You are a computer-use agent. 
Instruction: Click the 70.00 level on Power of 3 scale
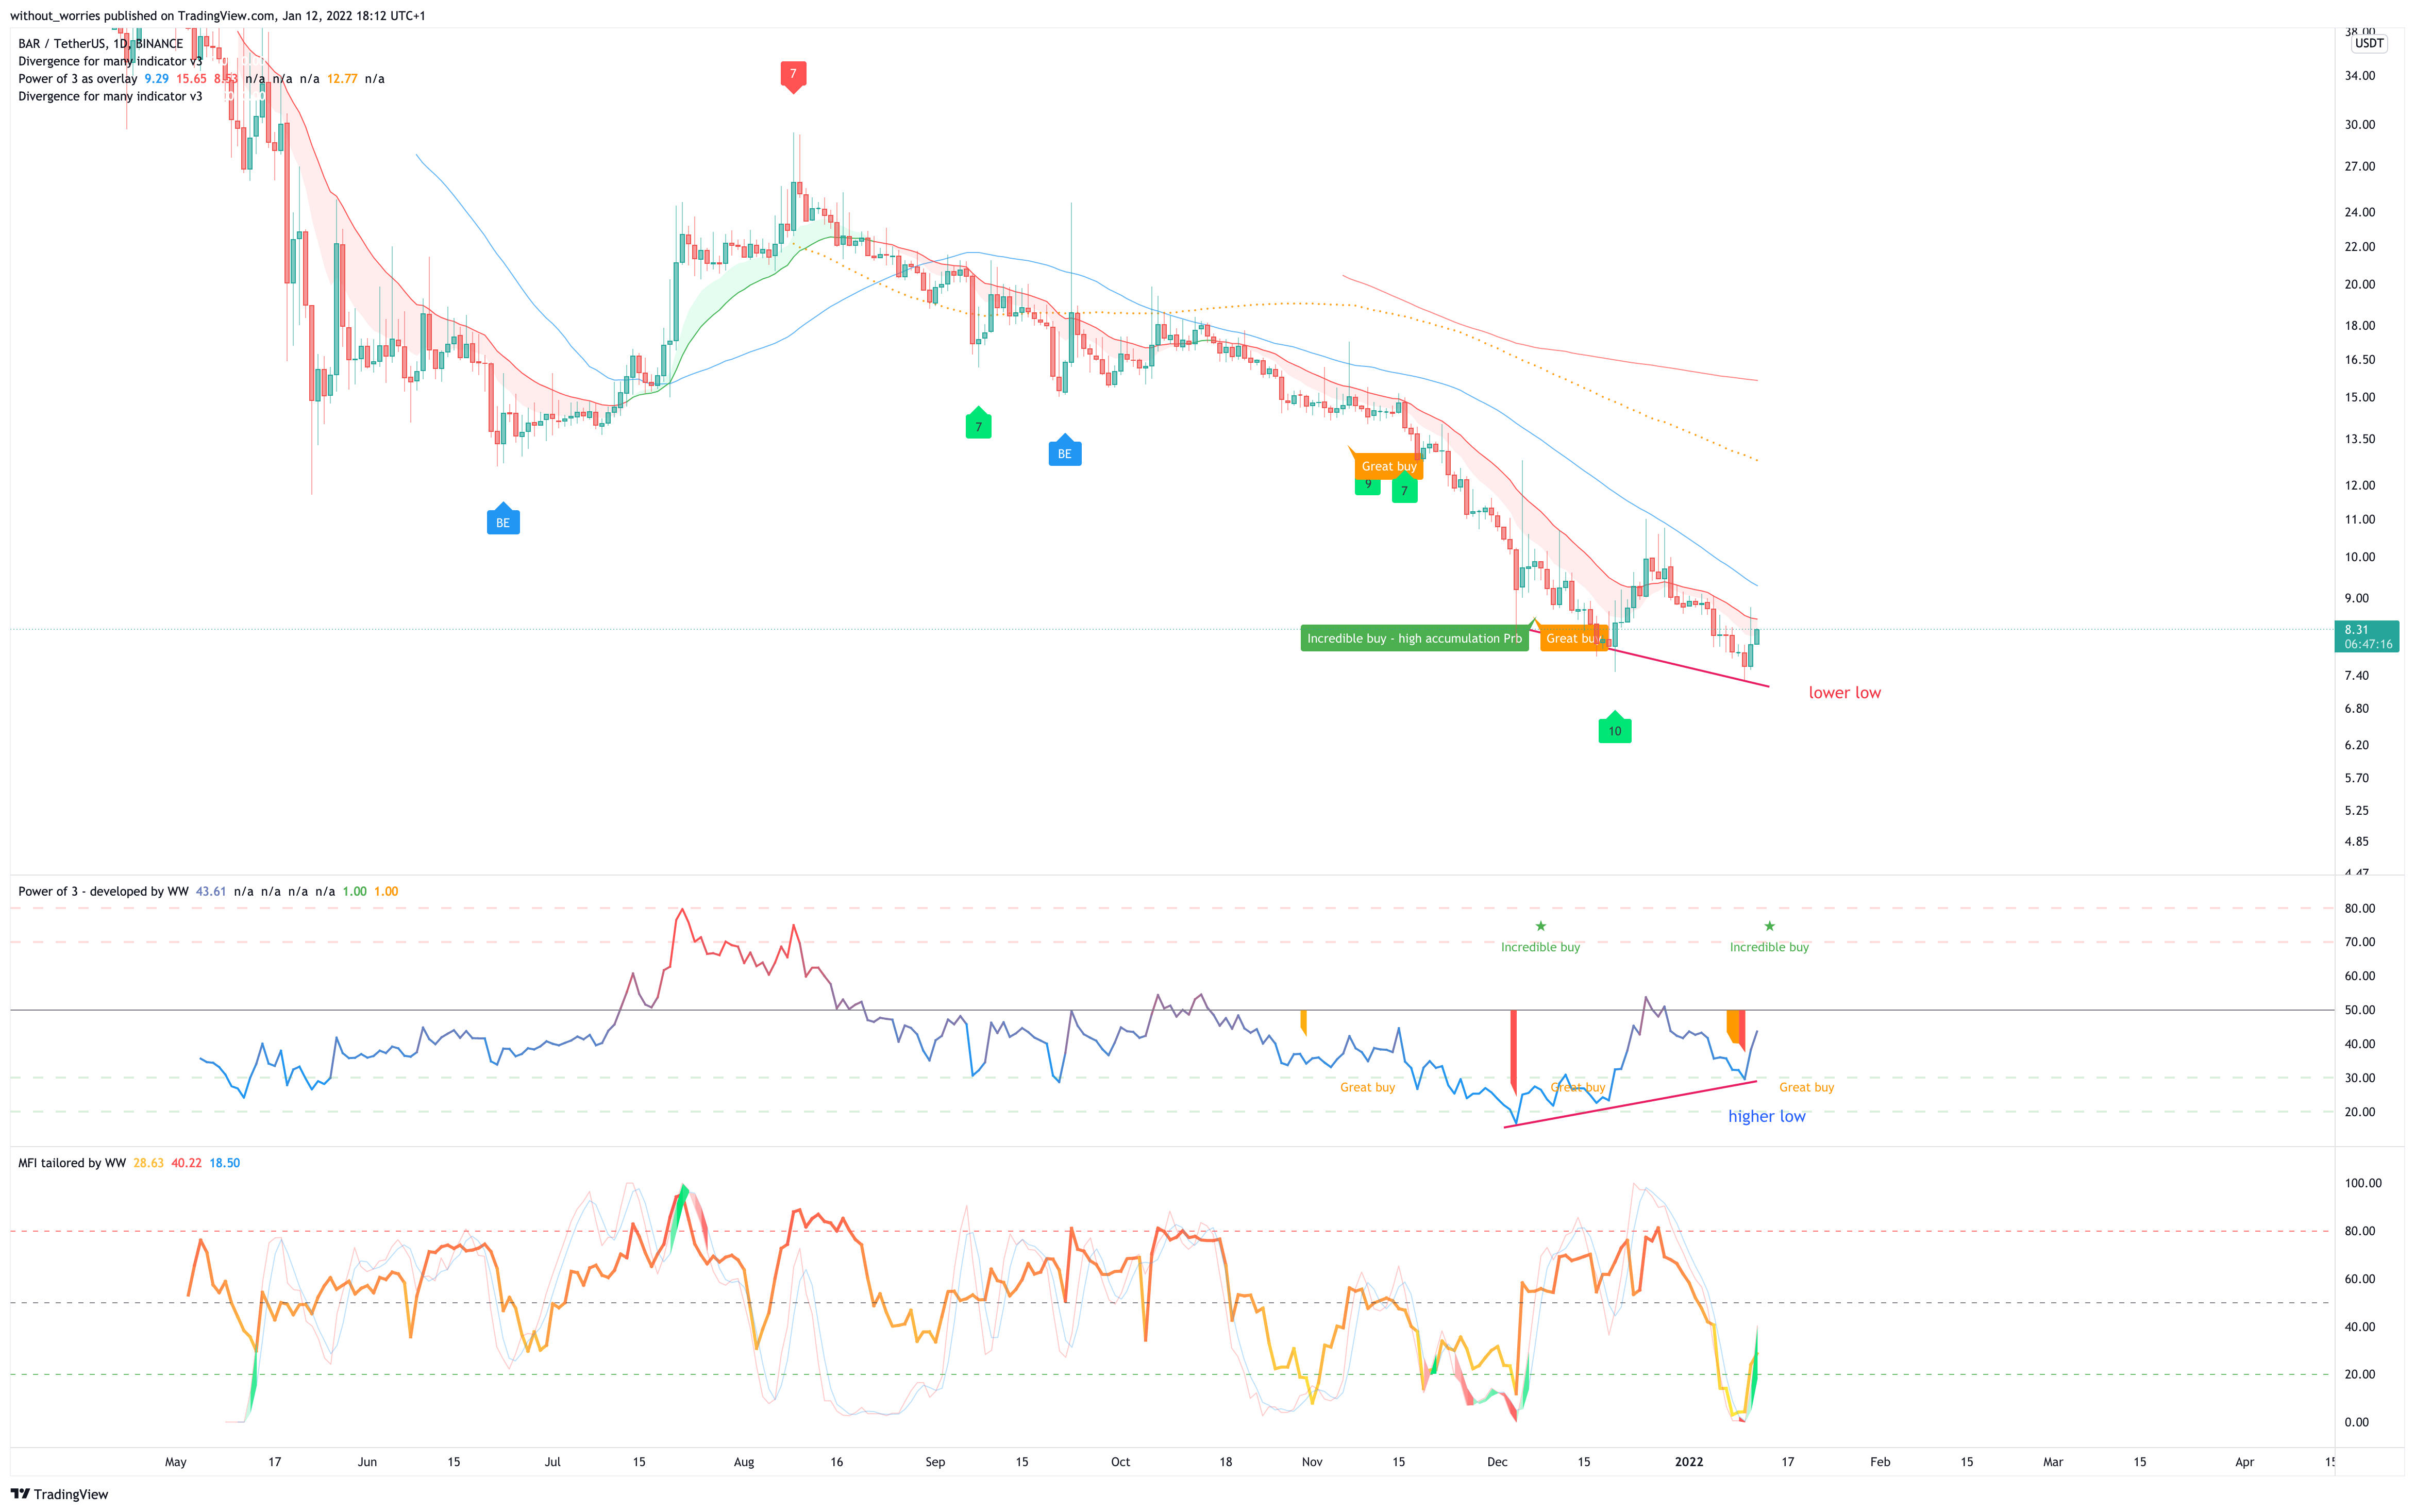pos(2359,942)
